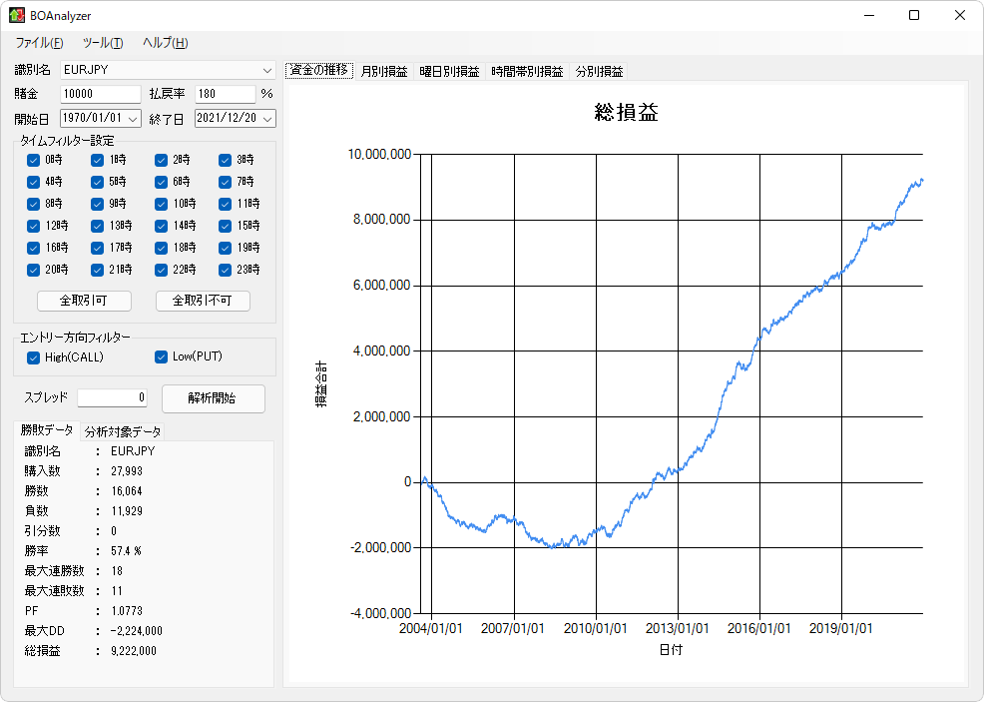Uncheck the 9時 time filter

(97, 204)
